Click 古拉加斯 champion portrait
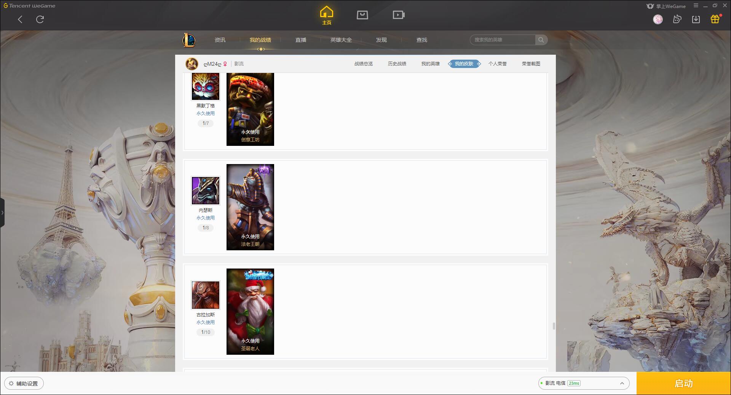The height and width of the screenshot is (395, 731). click(206, 295)
